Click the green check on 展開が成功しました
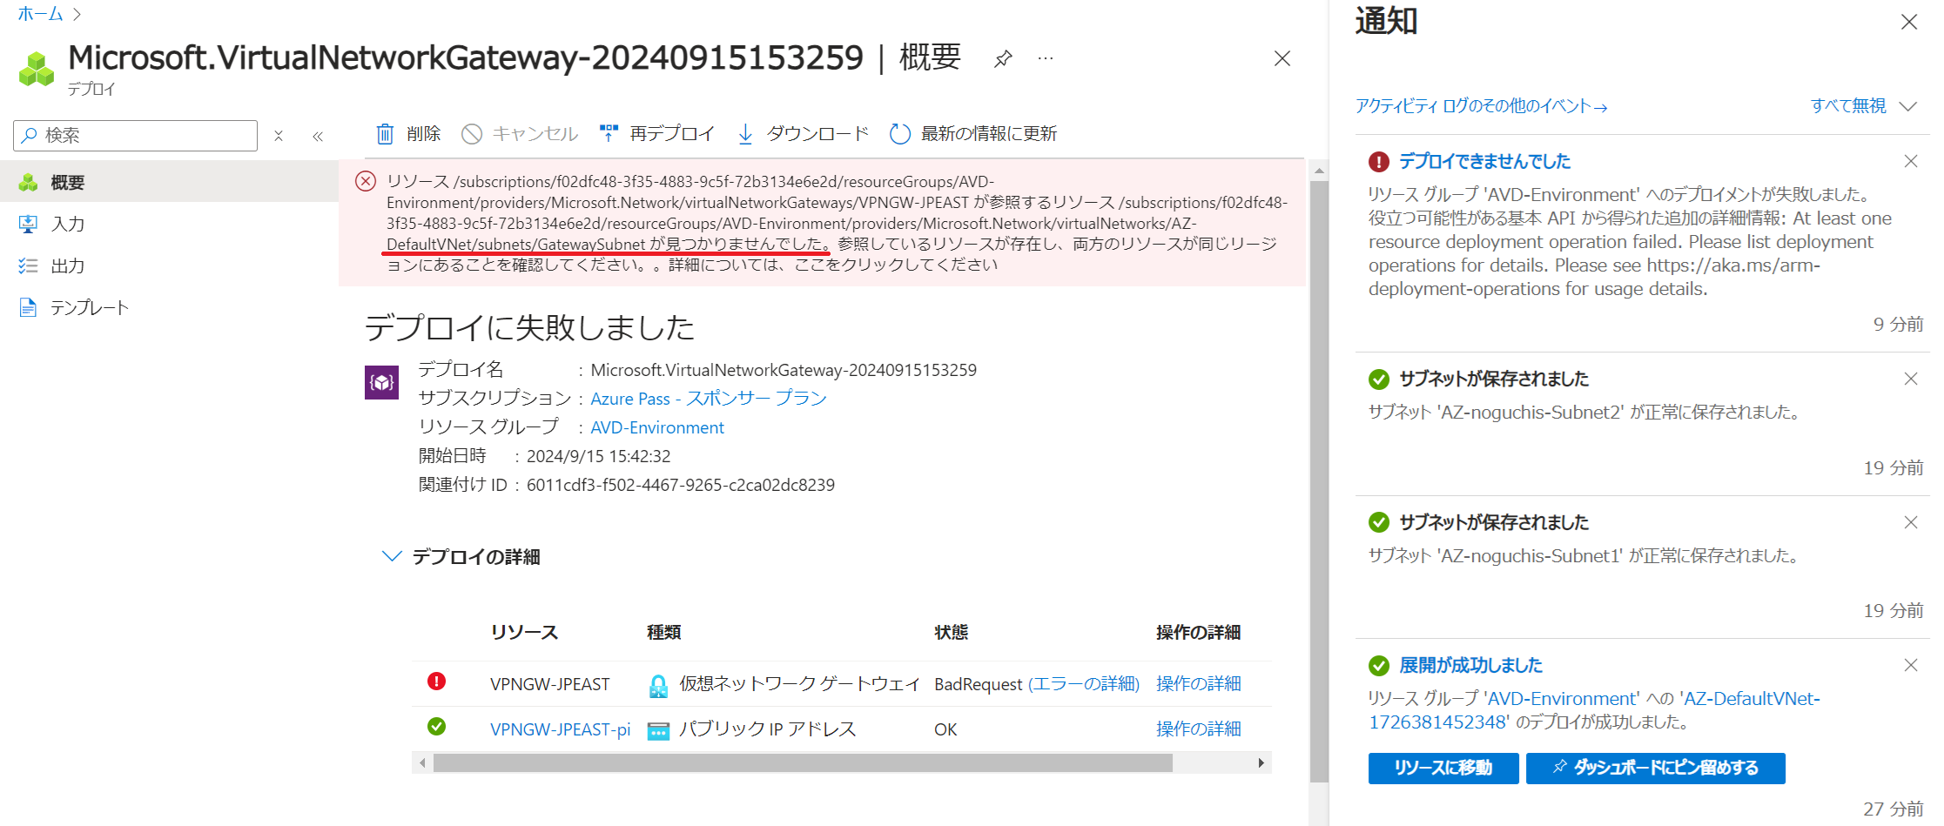This screenshot has width=1944, height=826. pyautogui.click(x=1379, y=666)
